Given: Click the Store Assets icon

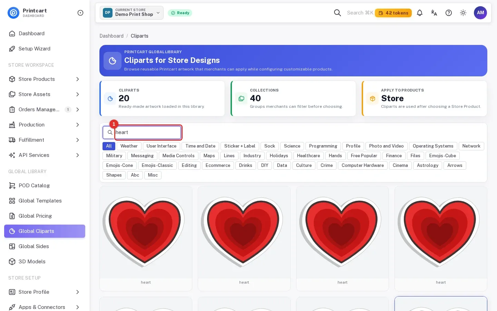Looking at the screenshot, I should coord(12,94).
